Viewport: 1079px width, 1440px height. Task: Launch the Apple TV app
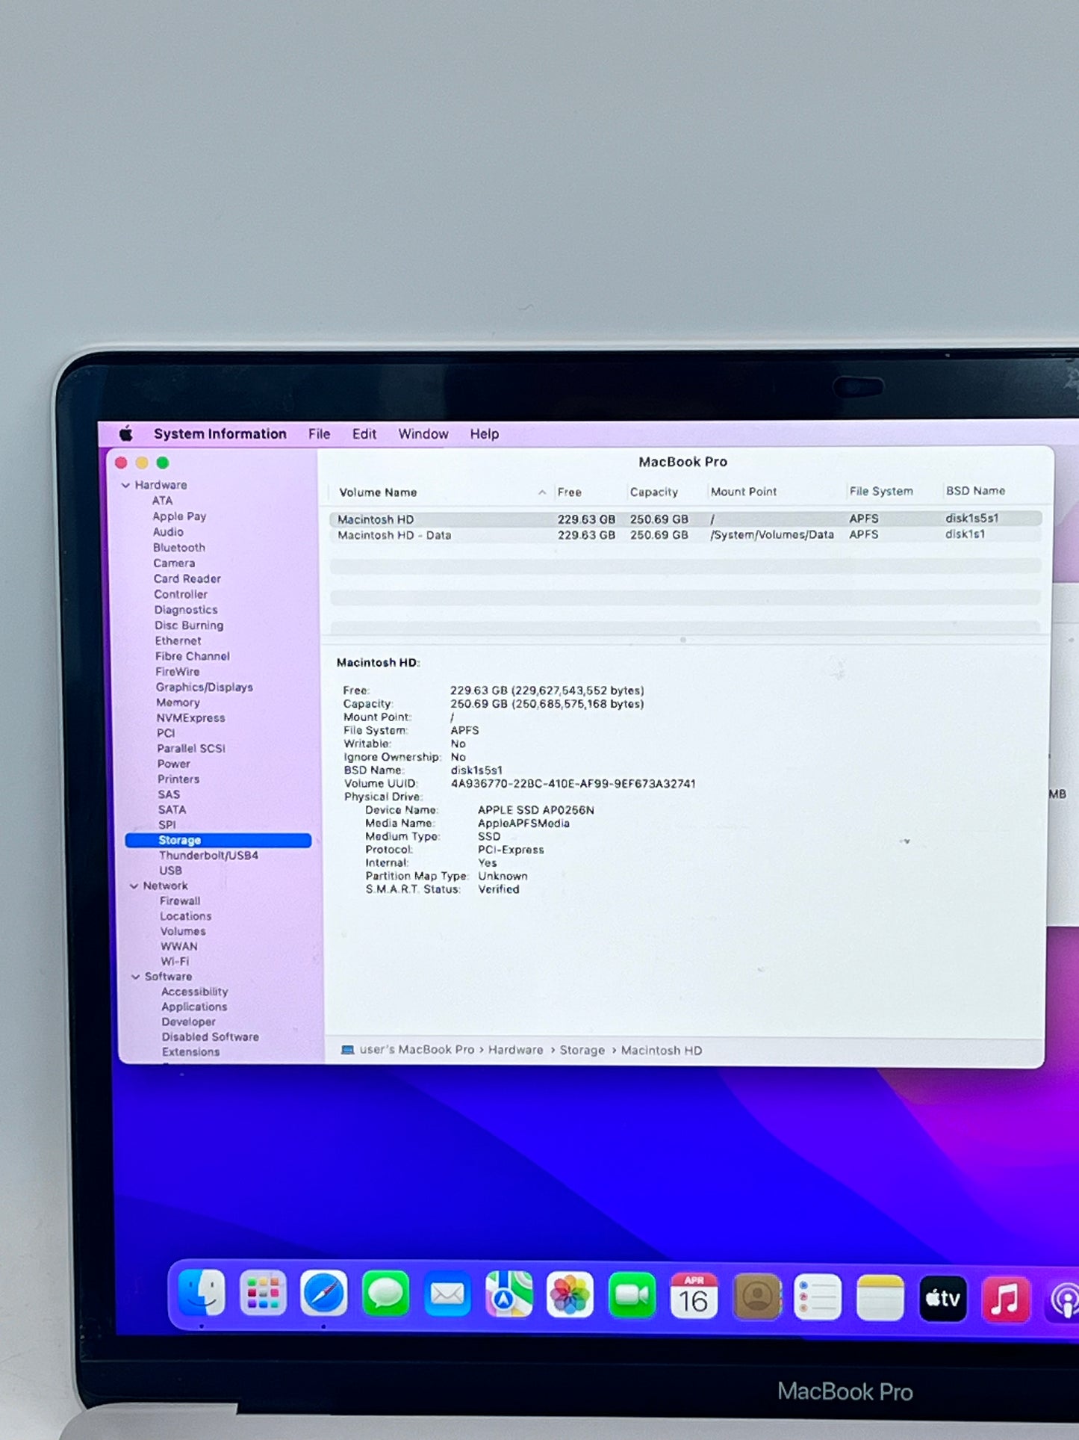point(942,1300)
